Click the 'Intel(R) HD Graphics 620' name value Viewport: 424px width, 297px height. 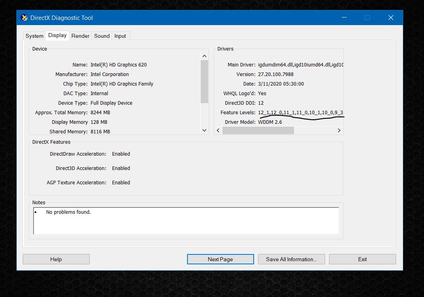point(118,65)
